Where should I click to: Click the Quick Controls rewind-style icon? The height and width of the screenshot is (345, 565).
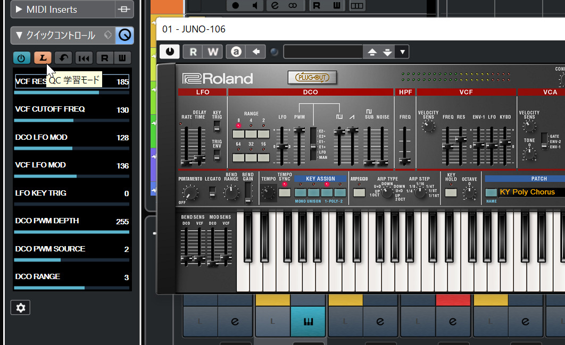point(84,58)
